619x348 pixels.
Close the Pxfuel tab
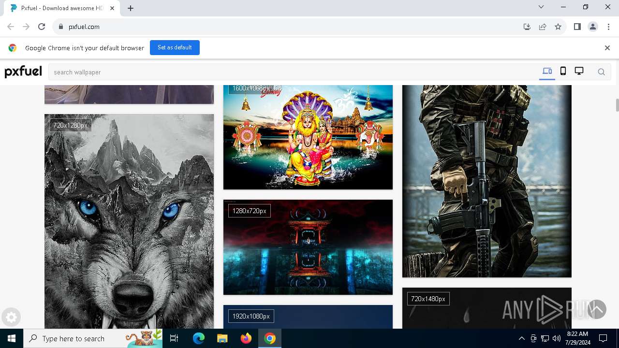point(112,8)
